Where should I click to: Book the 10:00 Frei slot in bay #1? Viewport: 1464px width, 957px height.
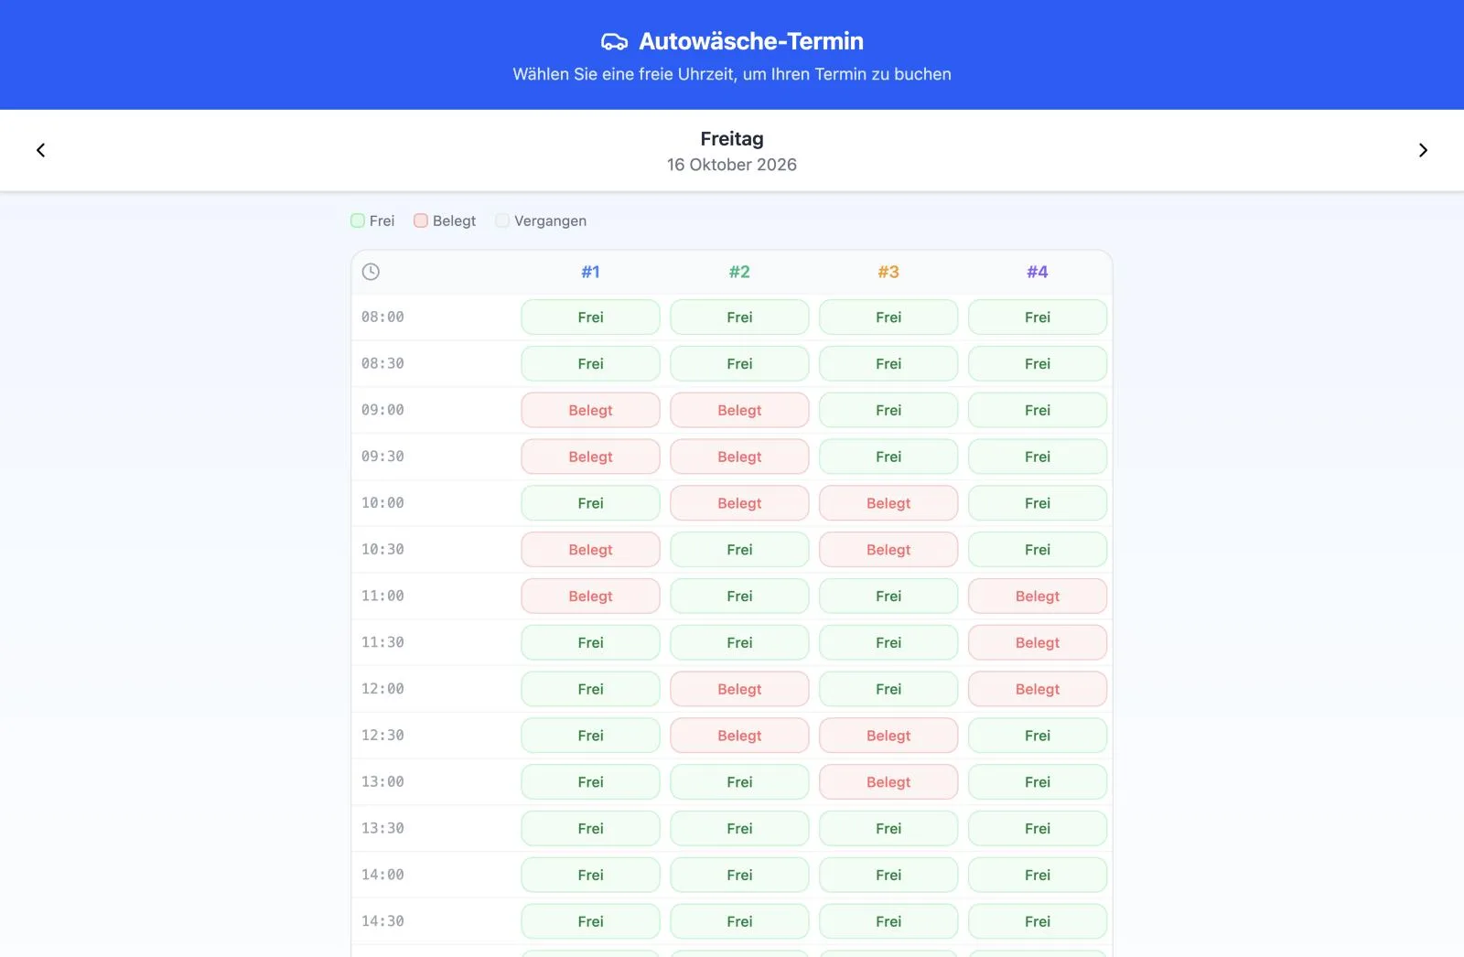[x=590, y=503]
